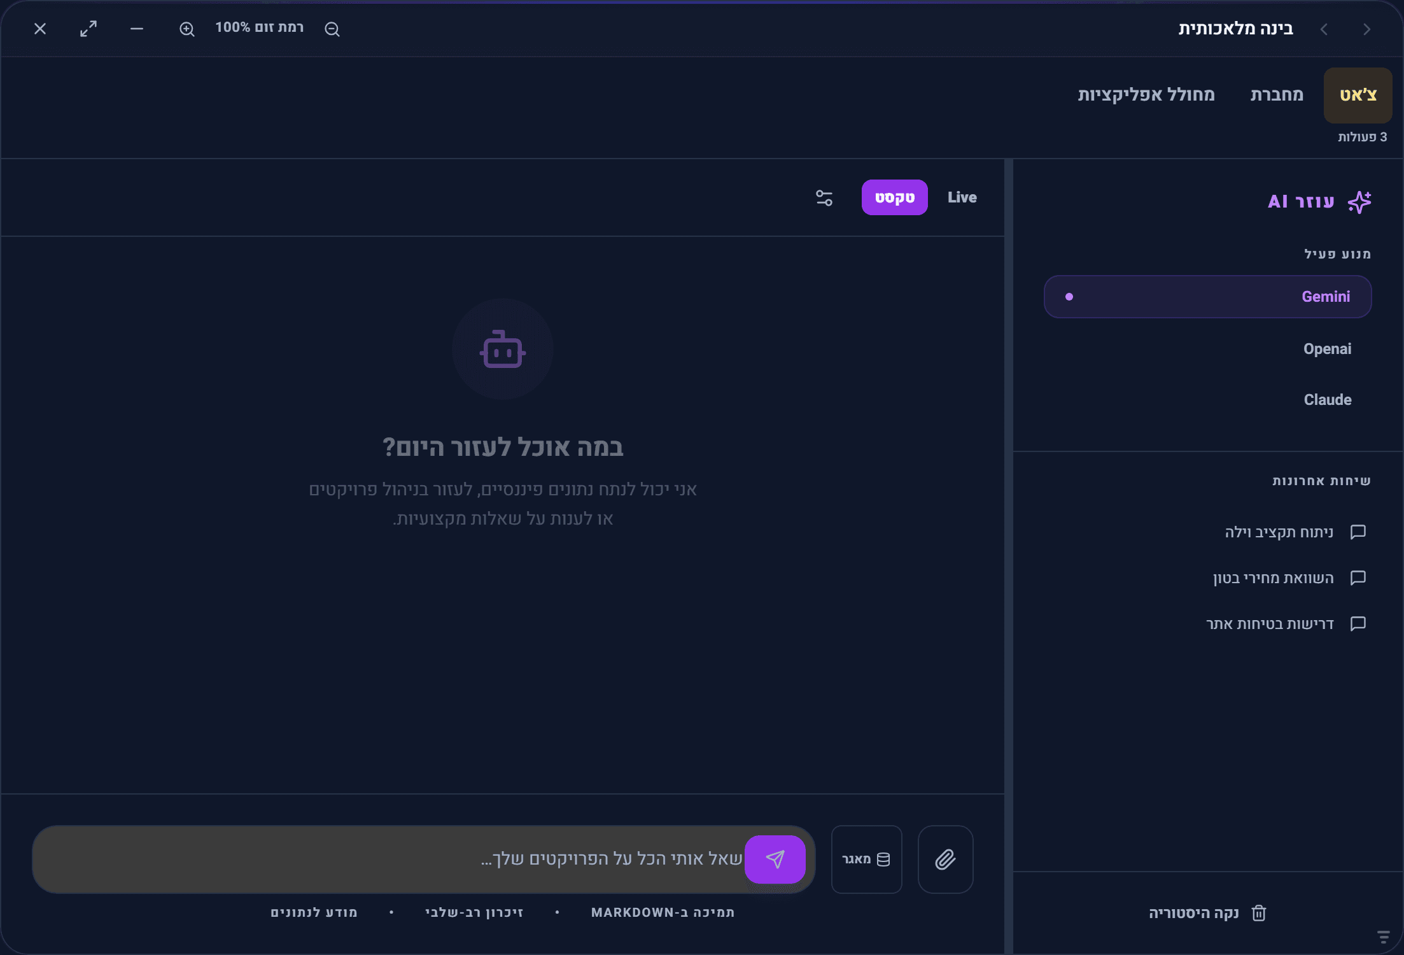The image size is (1404, 955).
Task: Open chat settings sliders icon
Action: [x=824, y=198]
